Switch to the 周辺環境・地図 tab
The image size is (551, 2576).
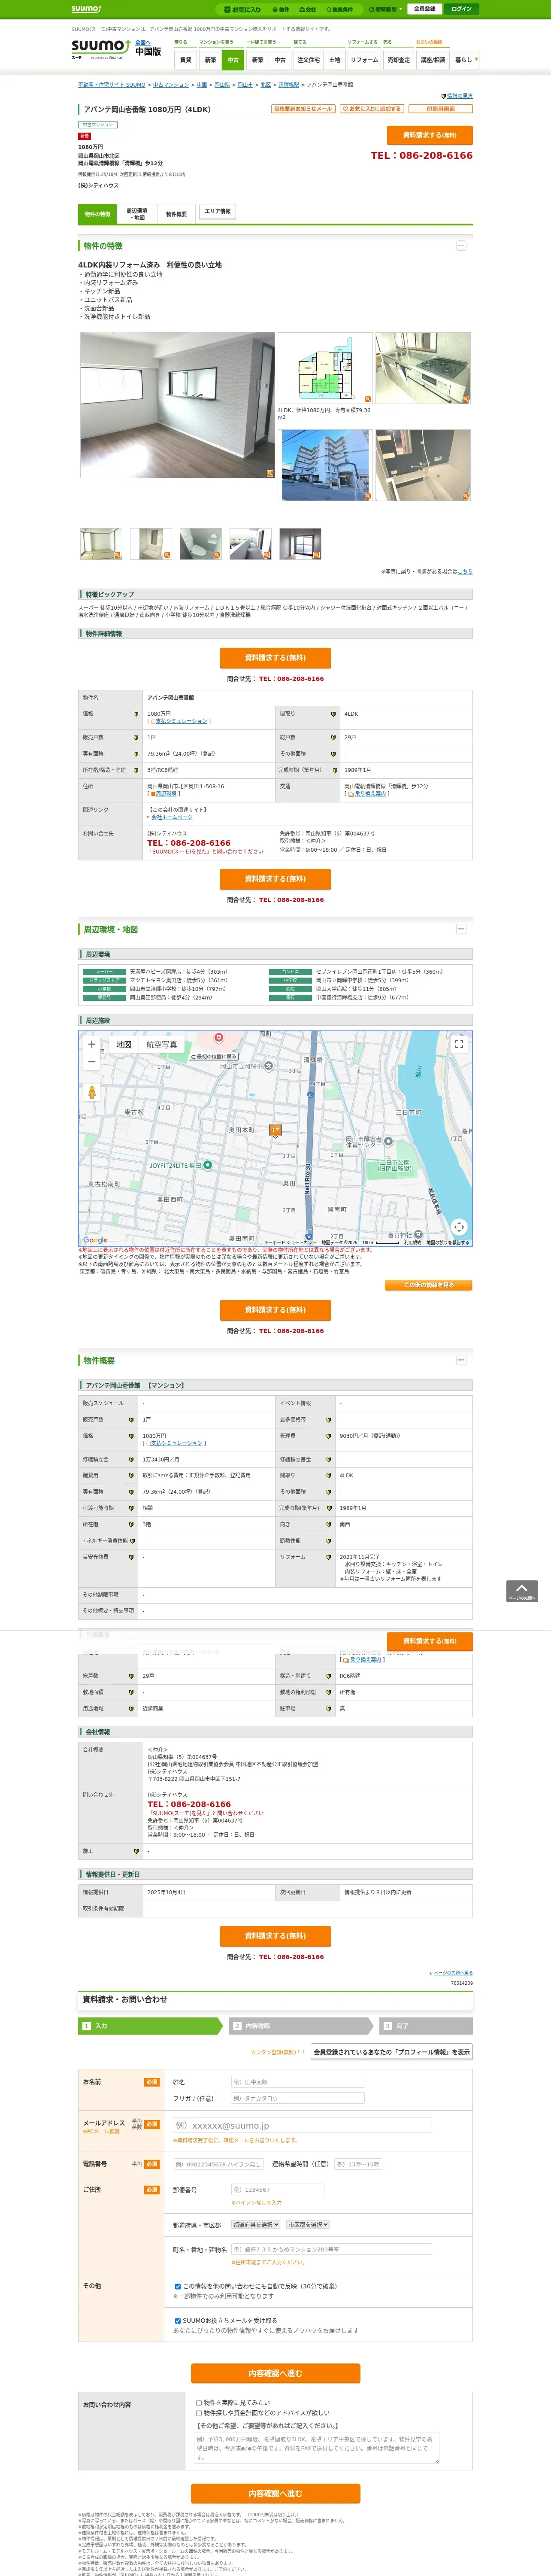pos(137,214)
